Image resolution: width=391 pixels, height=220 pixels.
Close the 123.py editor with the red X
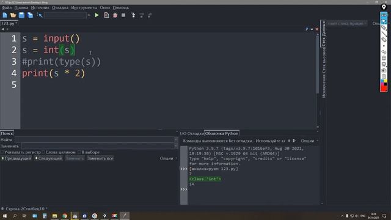pyautogui.click(x=317, y=29)
